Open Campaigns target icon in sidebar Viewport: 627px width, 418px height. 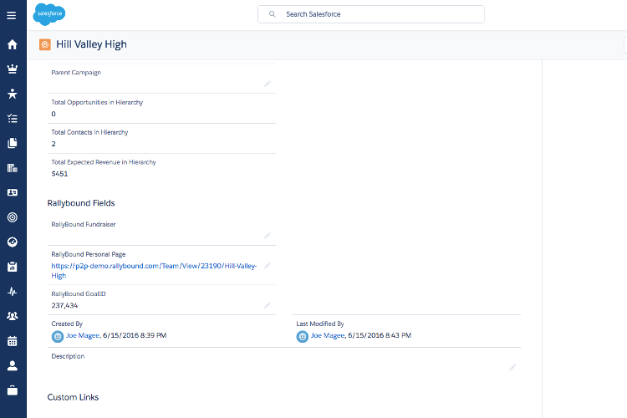point(13,217)
